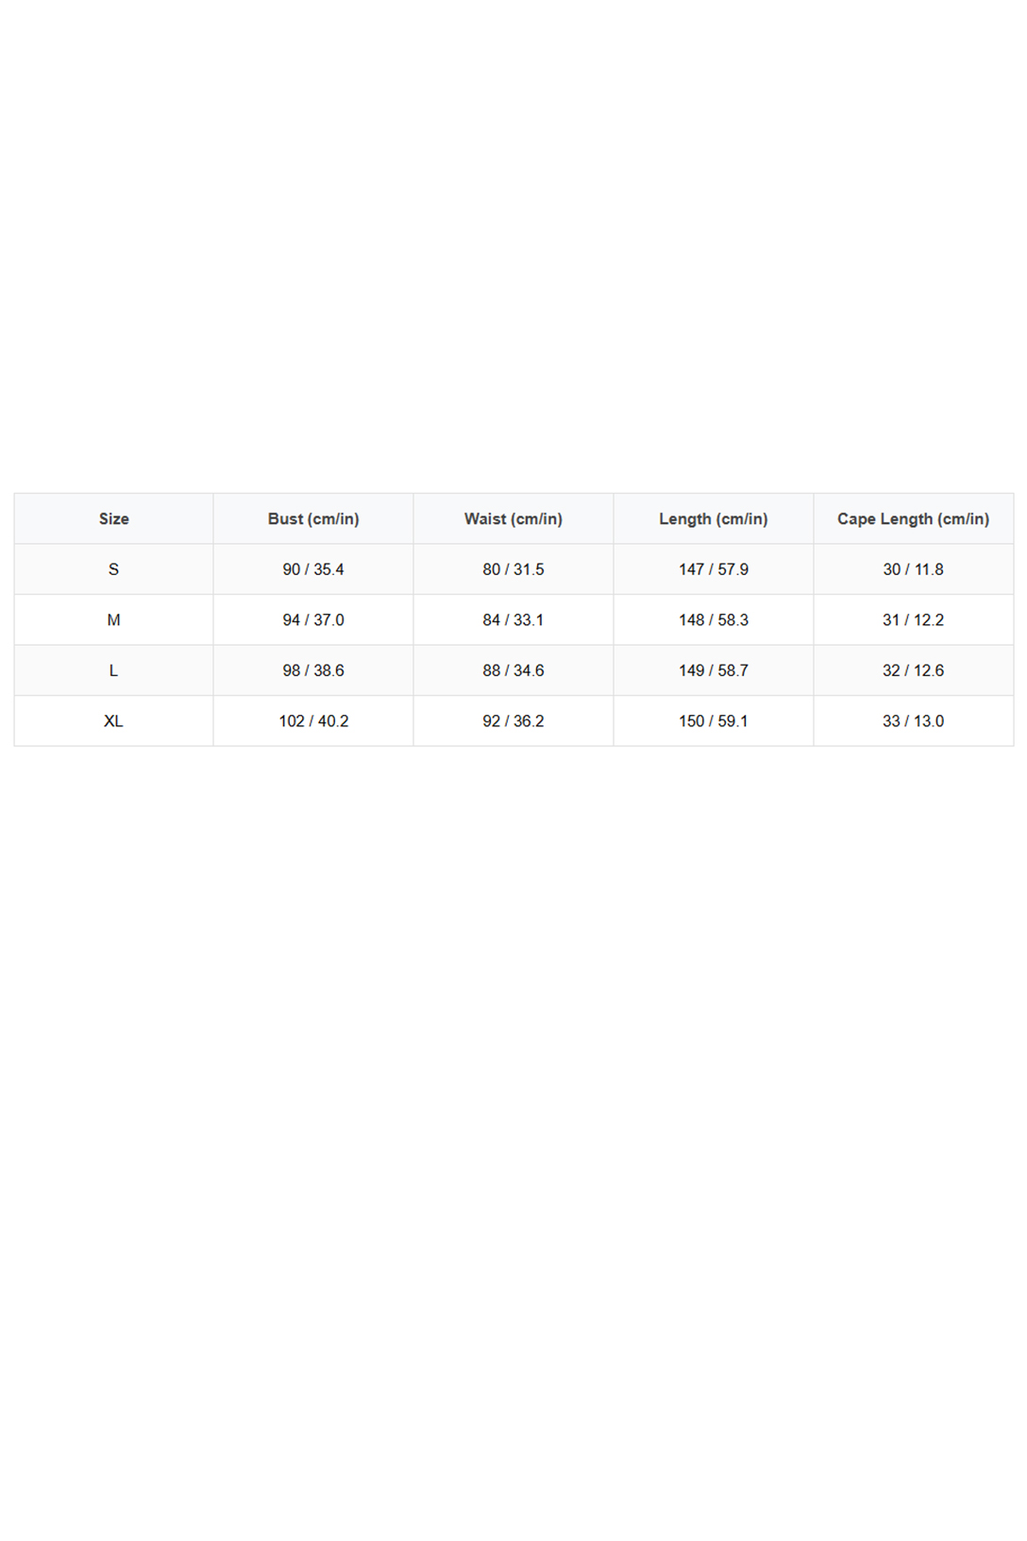Click cape length value 30 / 11.8

click(x=914, y=569)
